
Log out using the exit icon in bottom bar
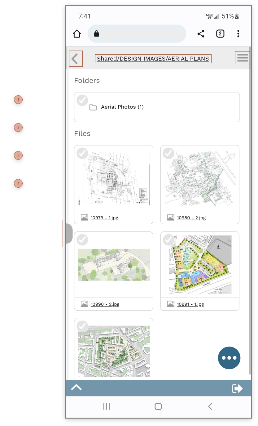click(x=237, y=388)
